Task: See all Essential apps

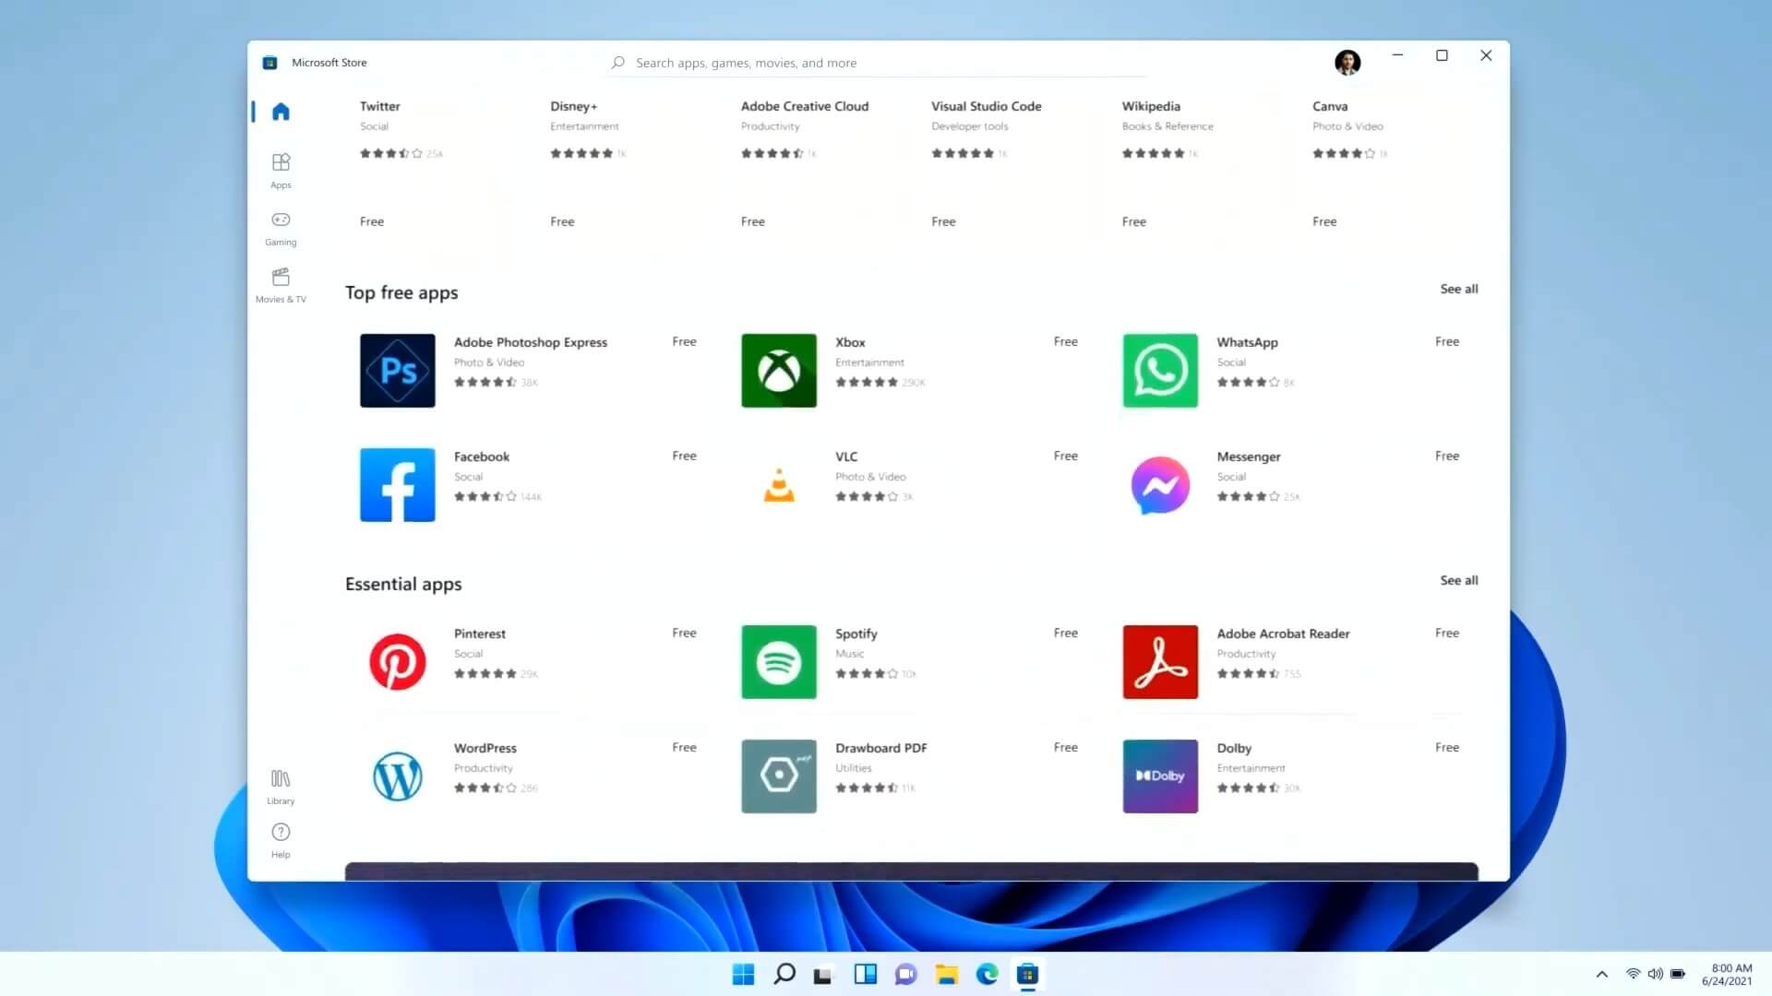Action: pos(1458,580)
